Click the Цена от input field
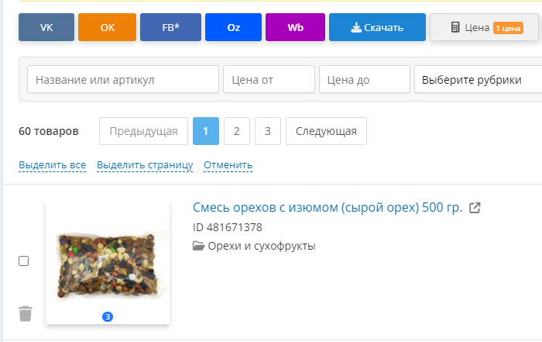Screen dimensions: 542x342 click(269, 79)
